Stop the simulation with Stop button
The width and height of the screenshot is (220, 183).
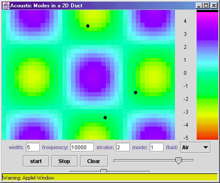pyautogui.click(x=65, y=161)
